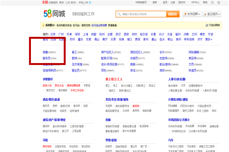Screen dimensions: 229x152
Task: Open the 市场营销/公关/媒介 section heading
Action: click(x=179, y=120)
